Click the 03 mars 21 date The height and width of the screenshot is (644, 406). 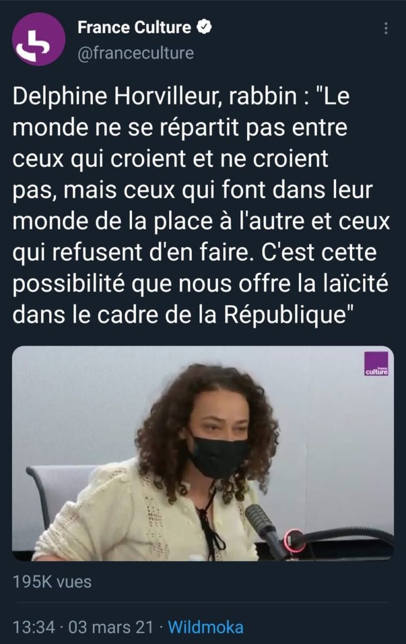(x=111, y=627)
